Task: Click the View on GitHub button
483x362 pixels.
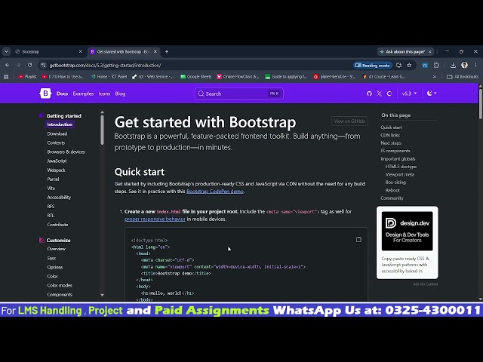Action: (349, 121)
